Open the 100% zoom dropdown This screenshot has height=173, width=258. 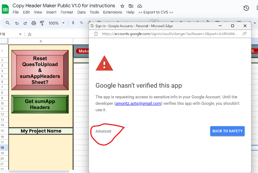pos(56,23)
